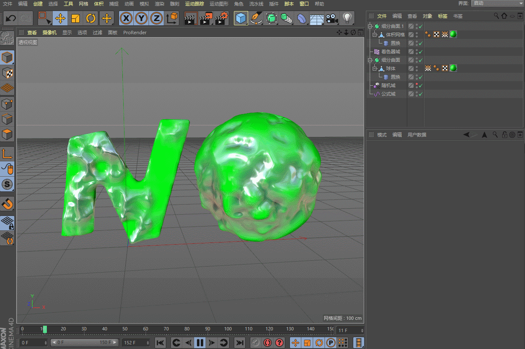Toggle the X axis lock

pyautogui.click(x=126, y=19)
